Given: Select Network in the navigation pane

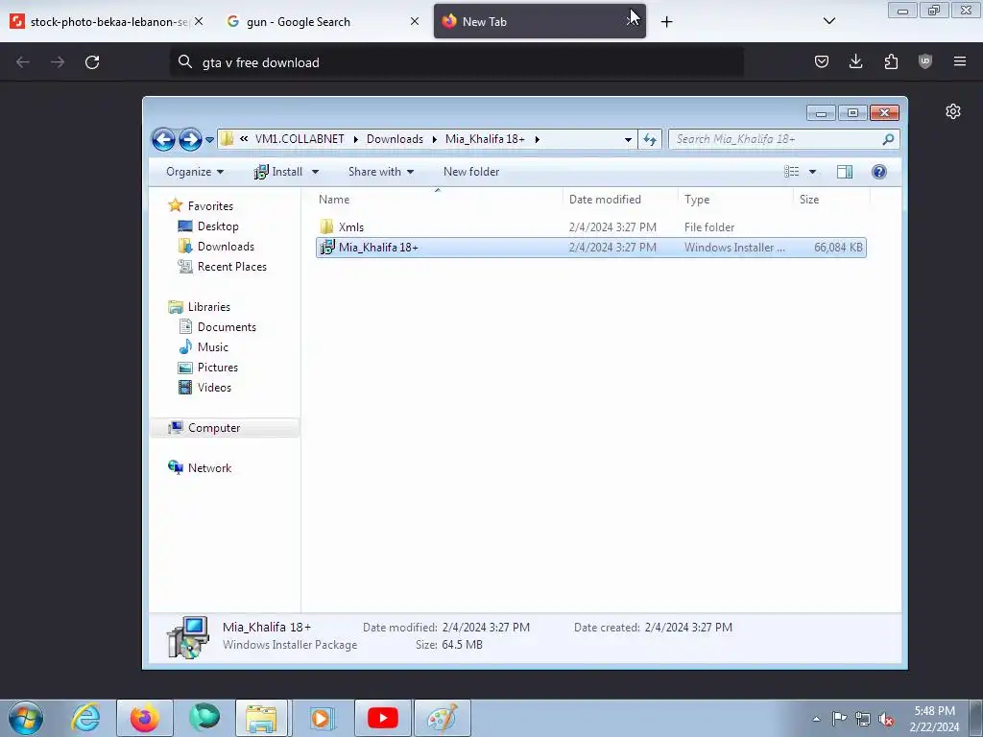Looking at the screenshot, I should 209,468.
